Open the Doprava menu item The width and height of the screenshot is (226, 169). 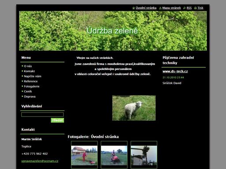(x=30, y=96)
